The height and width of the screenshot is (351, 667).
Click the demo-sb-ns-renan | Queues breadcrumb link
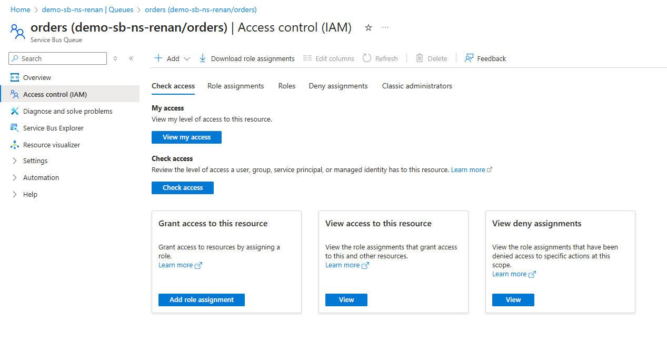pyautogui.click(x=87, y=9)
